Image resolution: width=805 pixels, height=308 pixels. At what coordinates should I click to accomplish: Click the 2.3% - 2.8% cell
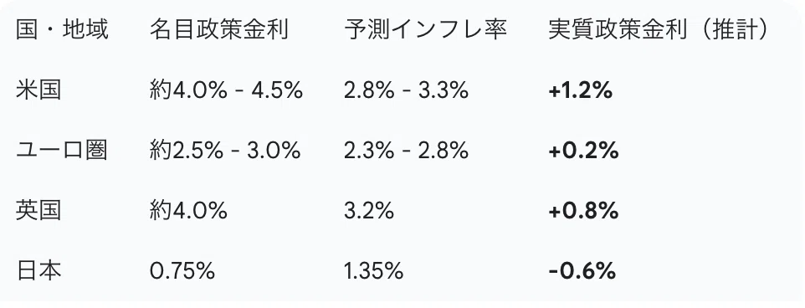[x=406, y=151]
